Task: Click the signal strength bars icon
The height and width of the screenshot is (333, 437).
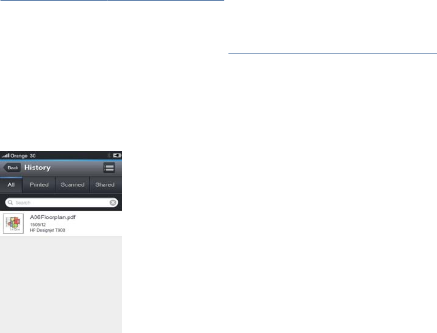Action: [x=5, y=155]
